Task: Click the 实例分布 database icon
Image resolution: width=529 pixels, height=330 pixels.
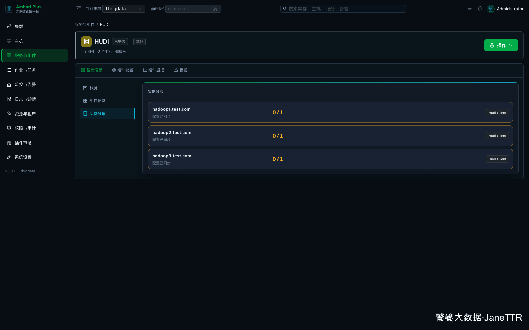Action: tap(85, 114)
